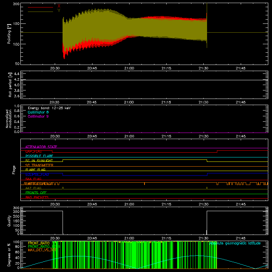Click the Degrees or % axis title
Viewport: 272px width, 272px height.
9,255
